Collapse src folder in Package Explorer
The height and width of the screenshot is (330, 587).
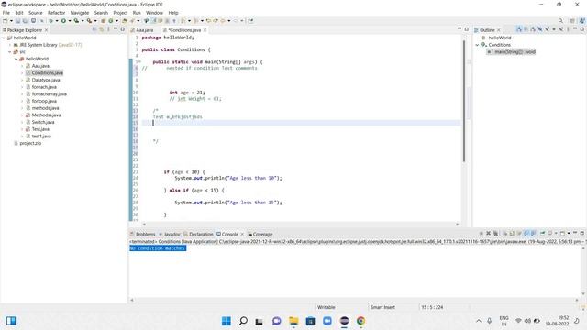(10, 52)
